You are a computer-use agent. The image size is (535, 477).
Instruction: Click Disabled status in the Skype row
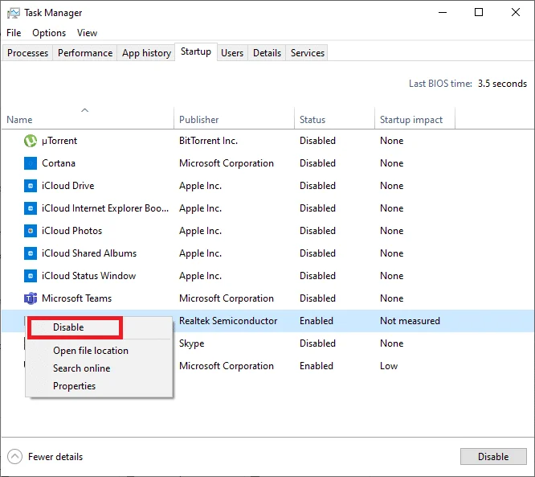317,343
